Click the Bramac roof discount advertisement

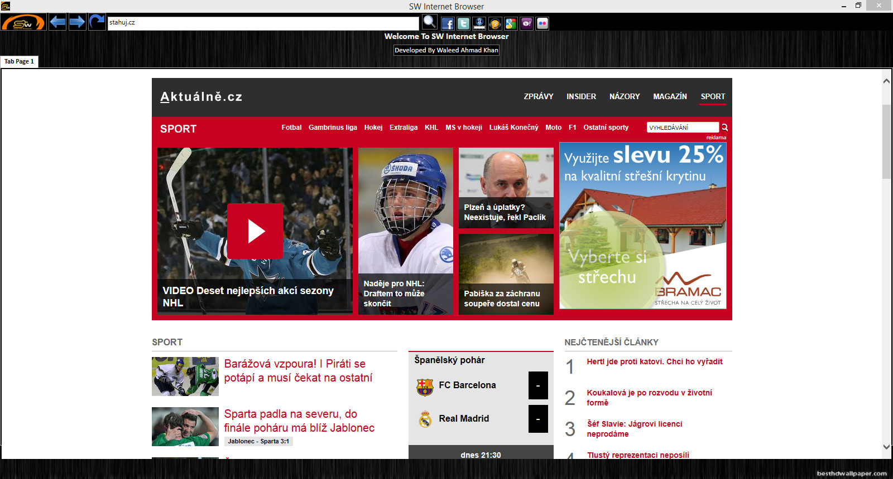coord(643,226)
